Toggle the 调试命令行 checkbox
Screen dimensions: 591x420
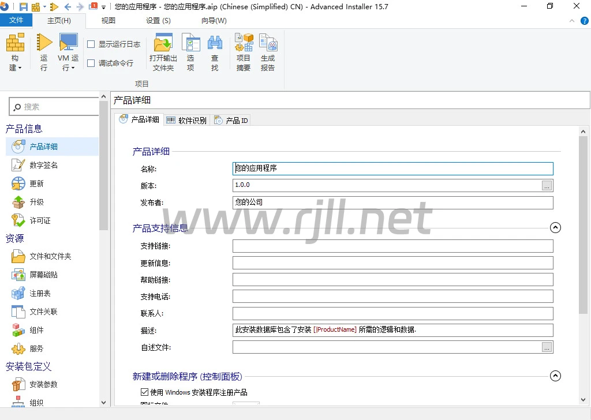coord(91,63)
